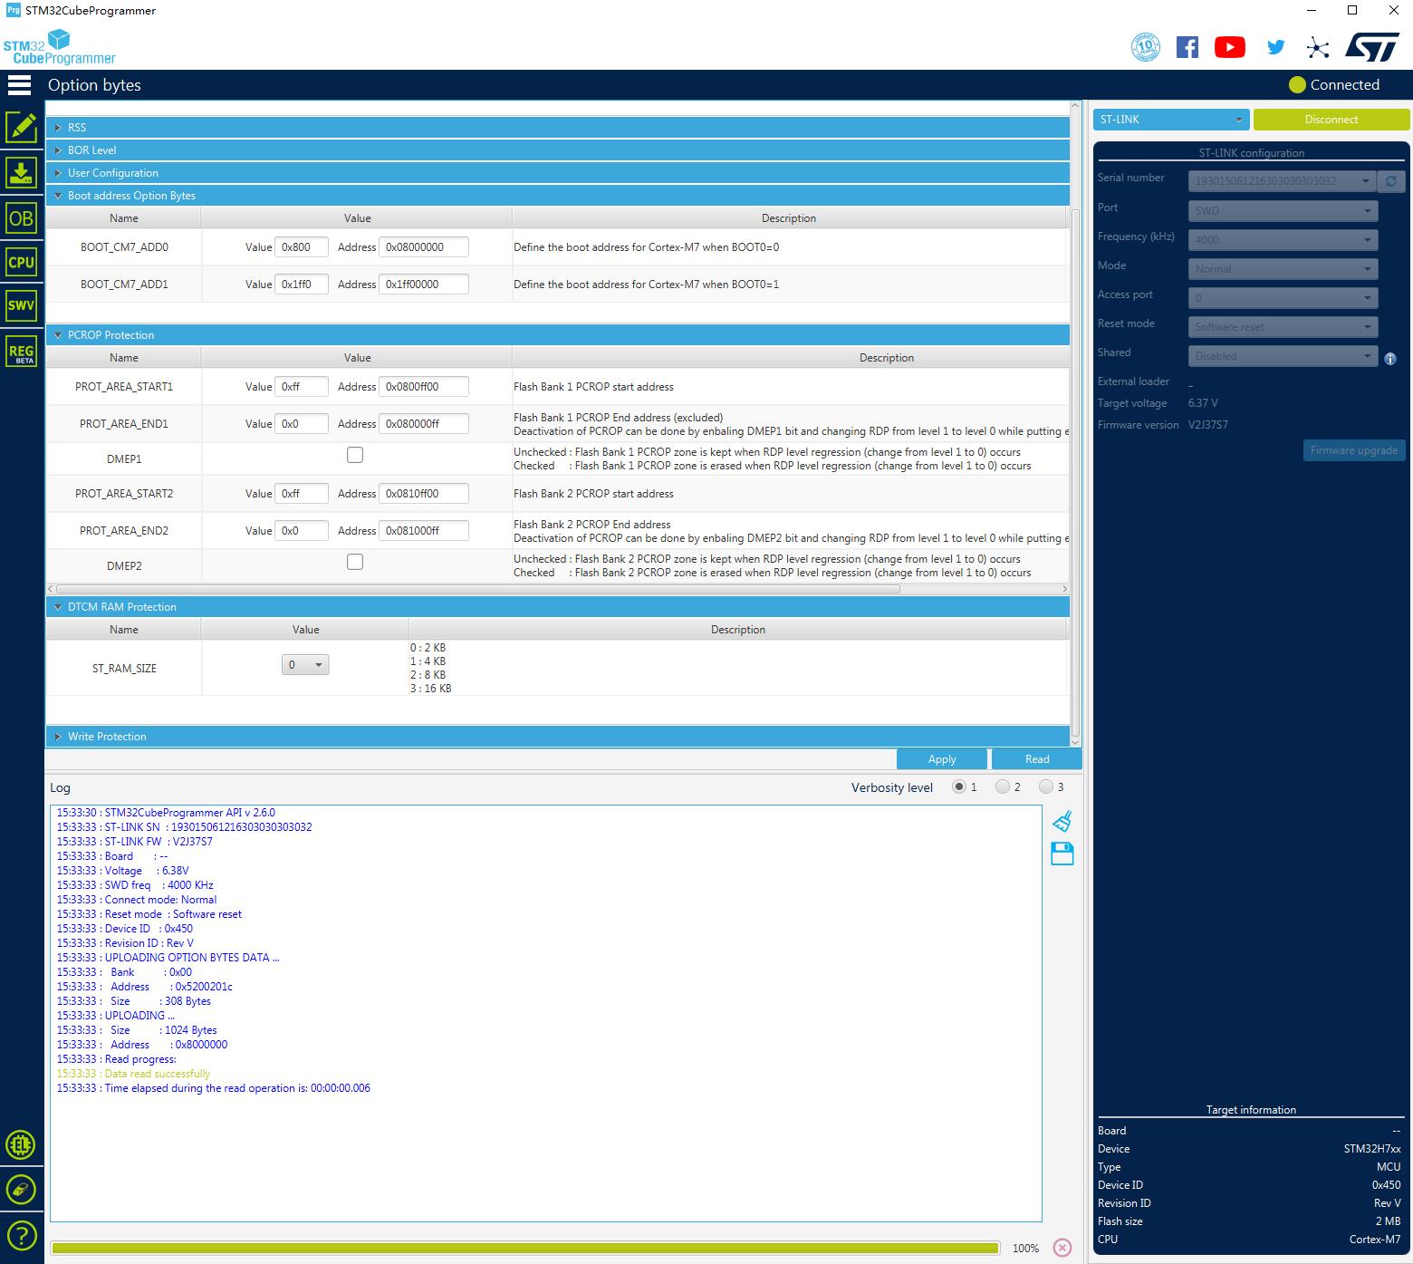Open the Mode Normal dropdown
Viewport: 1413px width, 1264px height.
point(1283,269)
